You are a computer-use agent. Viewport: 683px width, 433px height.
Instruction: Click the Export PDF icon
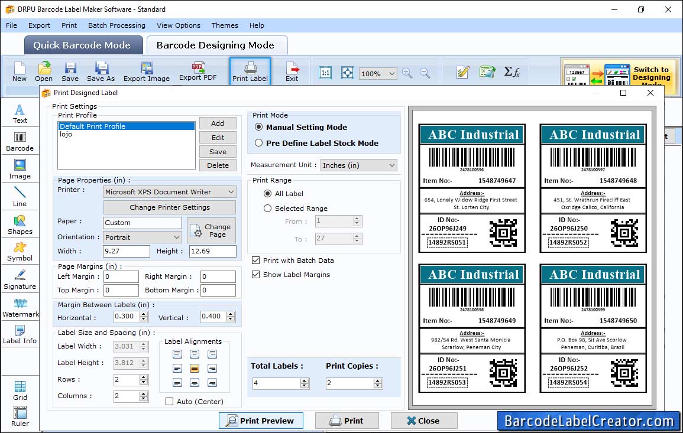click(x=198, y=71)
